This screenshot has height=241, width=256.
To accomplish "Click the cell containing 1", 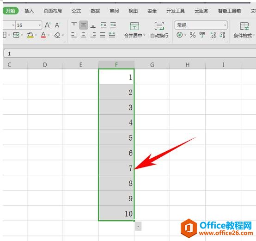I will 116,77.
